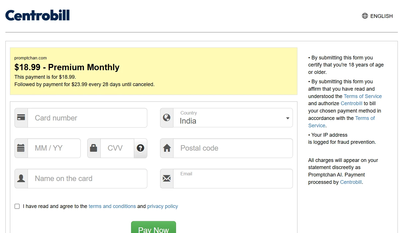Viewport: 418px width, 233px height.
Task: Focus the Email field
Action: [233, 178]
